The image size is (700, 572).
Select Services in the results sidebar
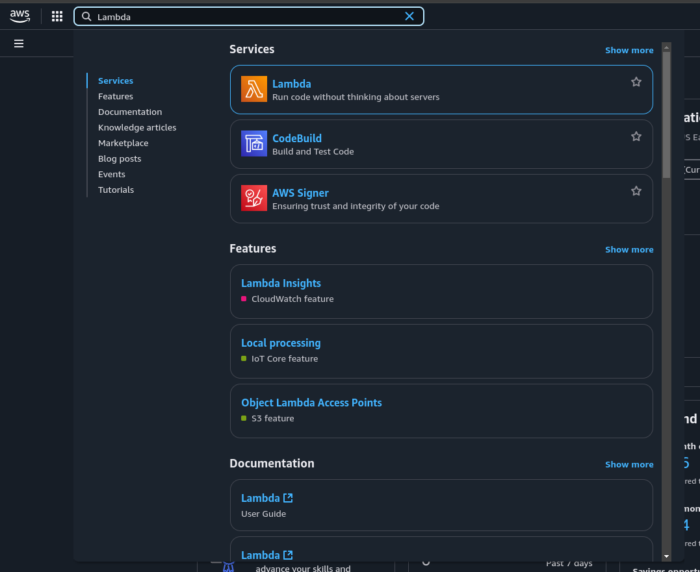(x=116, y=81)
